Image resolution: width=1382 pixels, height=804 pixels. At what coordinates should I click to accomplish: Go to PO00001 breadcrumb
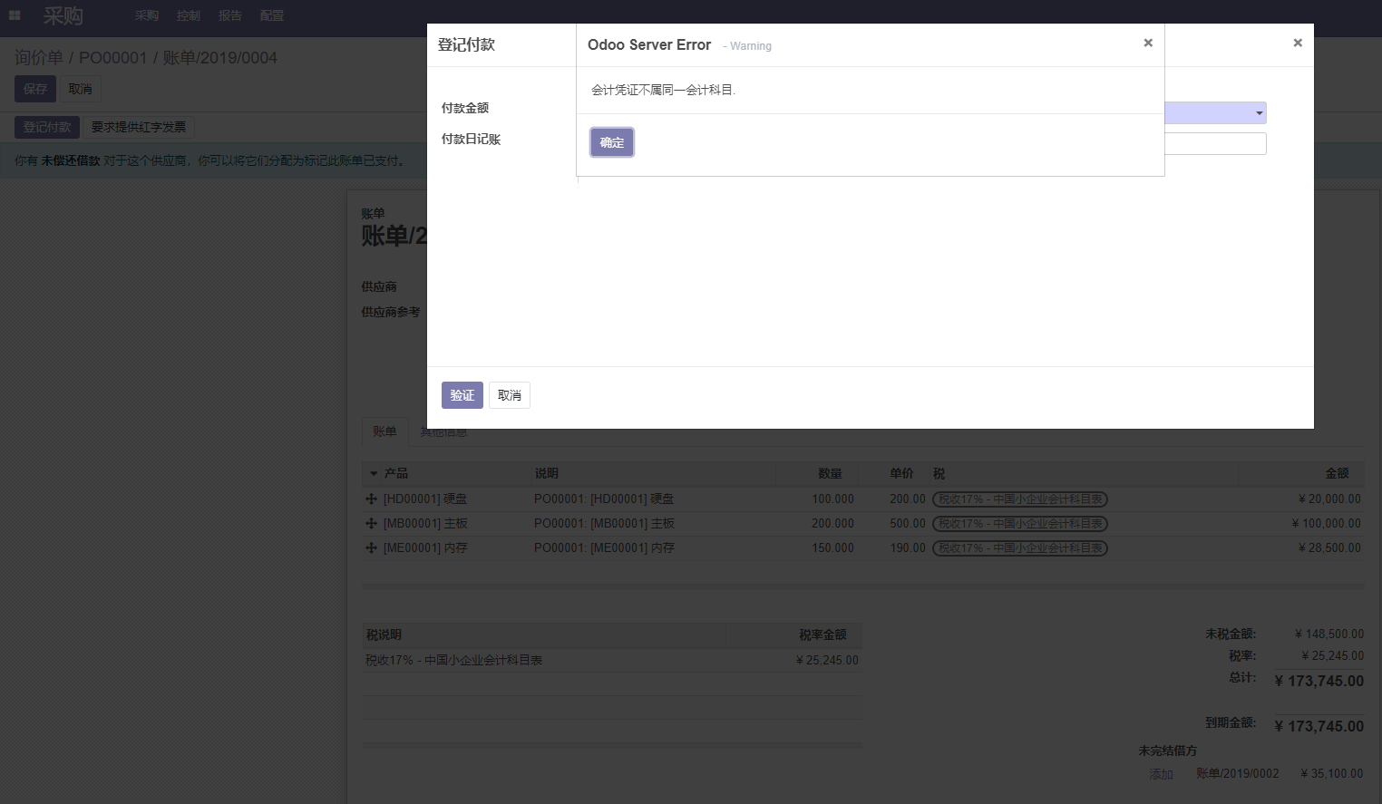click(x=112, y=57)
